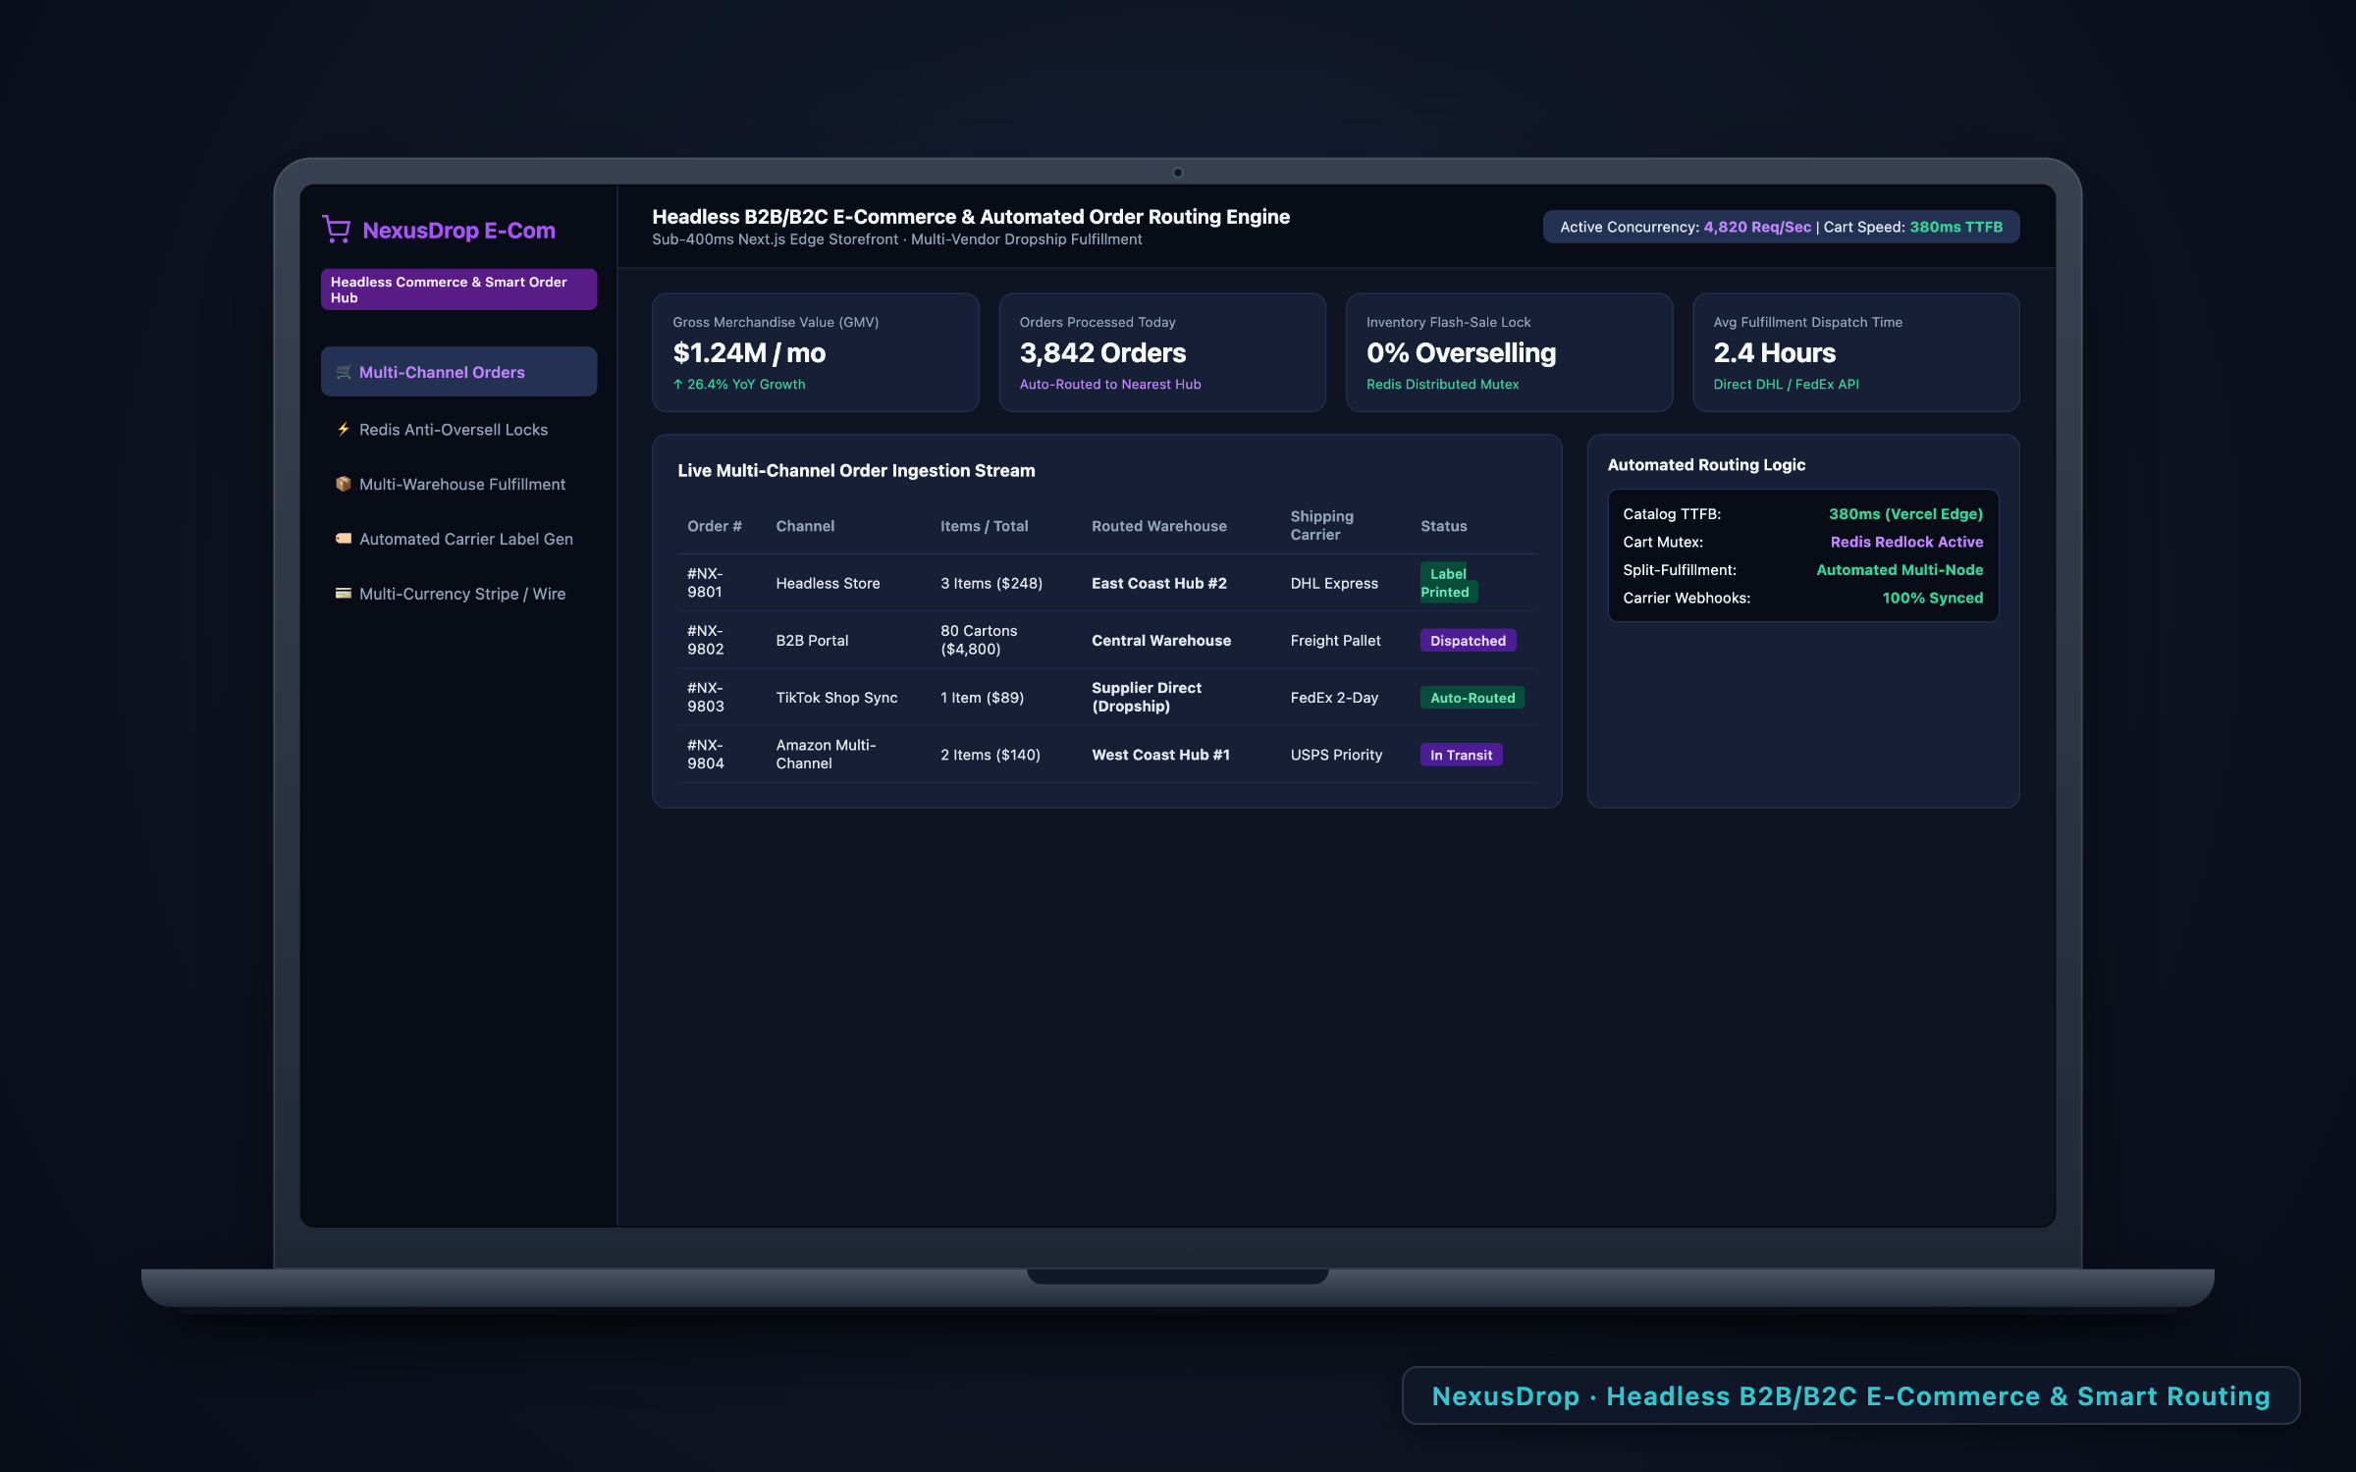Screen dimensions: 2356x1472
Task: Go to Multi-Warehouse Fulfillment
Action: [x=458, y=484]
